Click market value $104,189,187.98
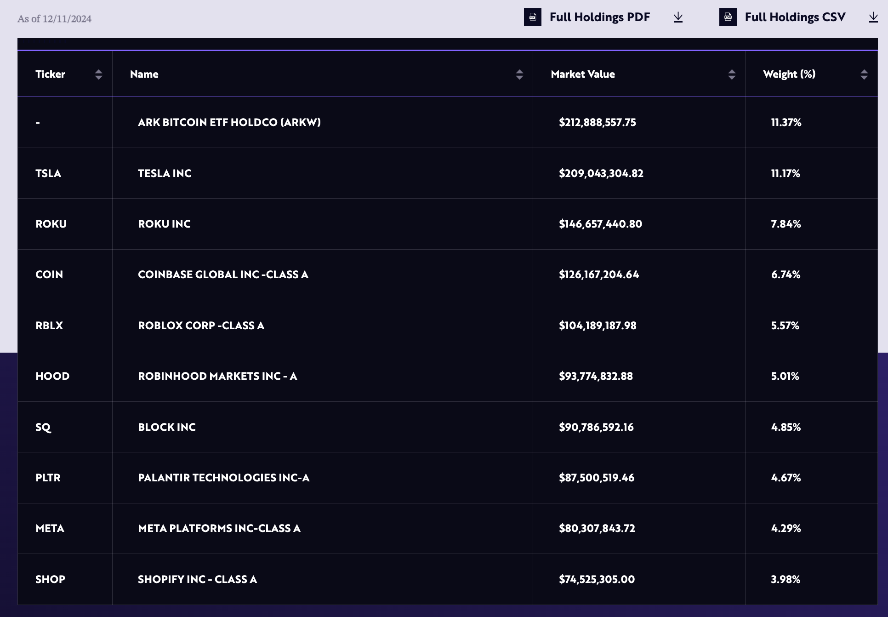This screenshot has height=617, width=888. 598,326
